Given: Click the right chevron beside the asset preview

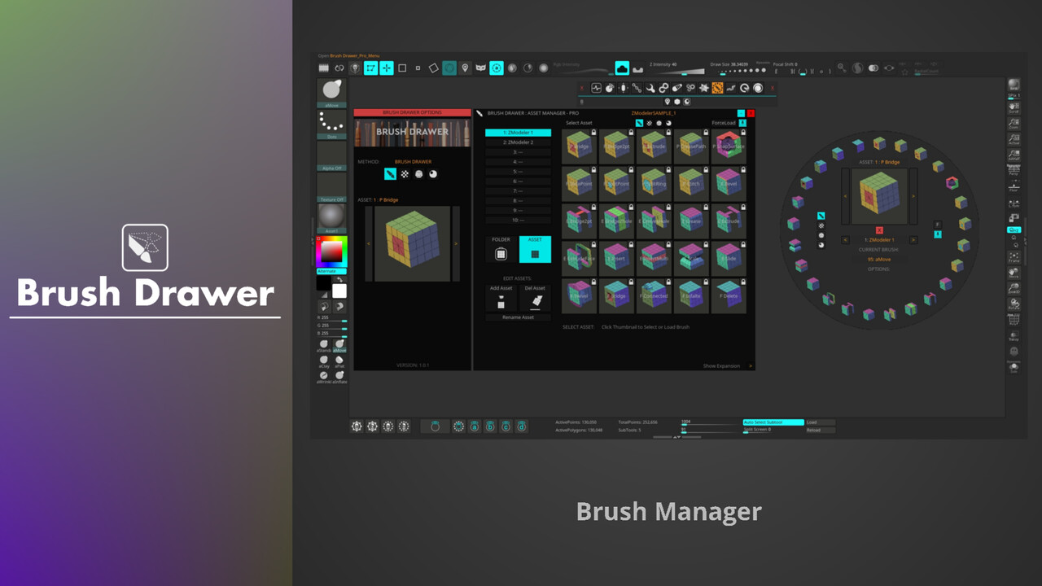Looking at the screenshot, I should pyautogui.click(x=455, y=243).
